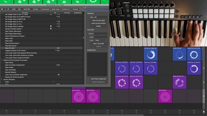Viewport: 207px width, 116px height.
Task: Trigger scene 12 at the grid bottom
Action: click(136, 112)
